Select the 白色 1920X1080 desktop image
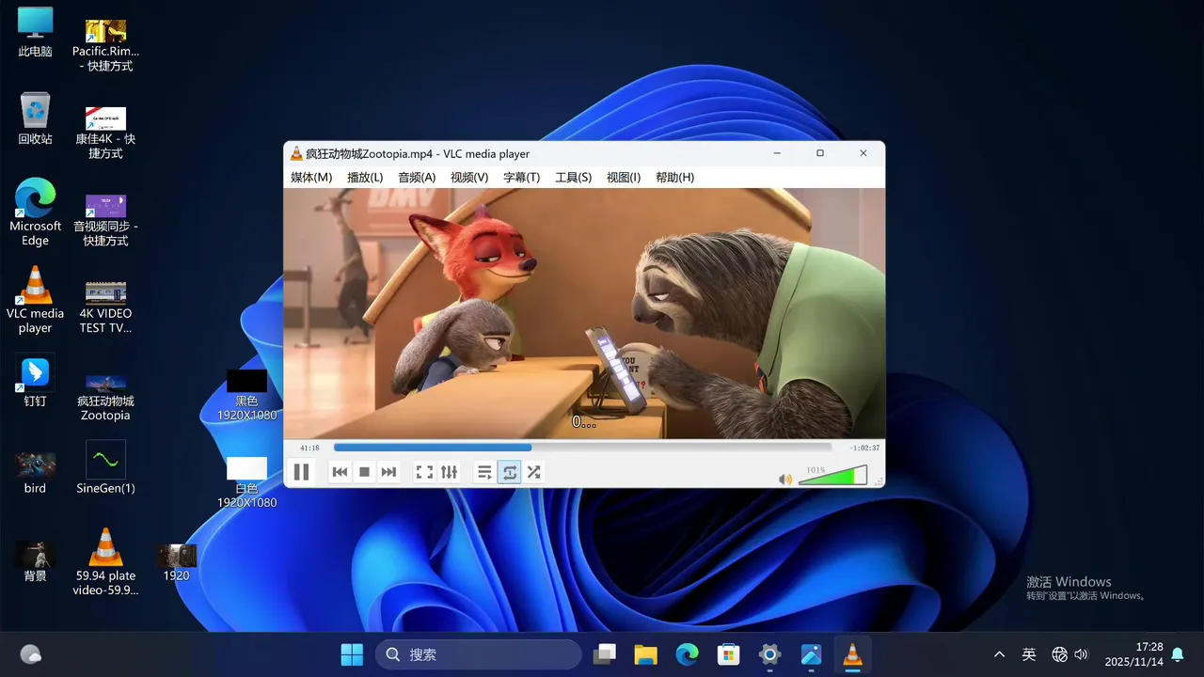The width and height of the screenshot is (1204, 677). (246, 481)
